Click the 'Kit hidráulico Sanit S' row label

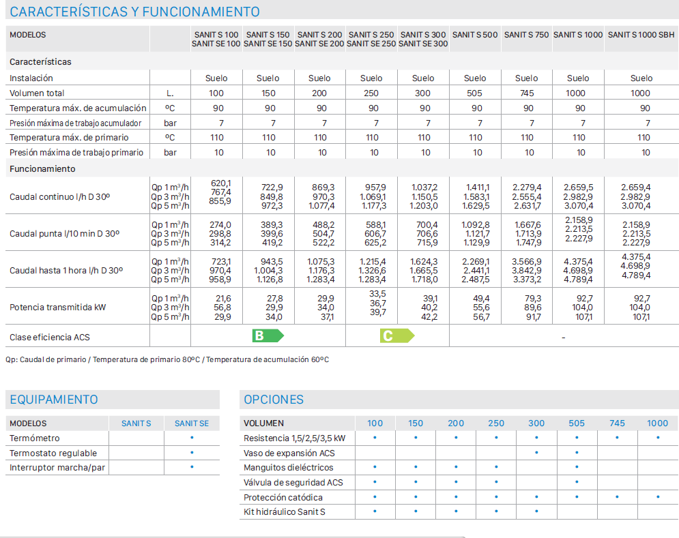pos(285,511)
